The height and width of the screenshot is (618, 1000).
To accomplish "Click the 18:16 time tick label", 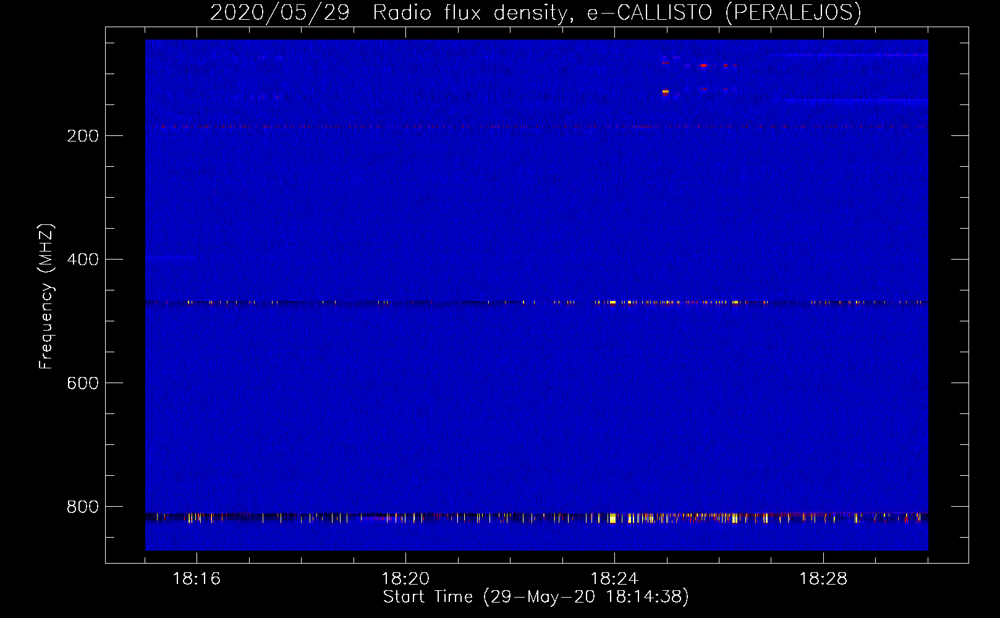I will 197,579.
